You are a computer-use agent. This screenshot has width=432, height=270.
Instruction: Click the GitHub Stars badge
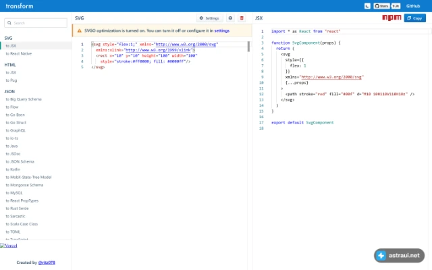(x=381, y=6)
